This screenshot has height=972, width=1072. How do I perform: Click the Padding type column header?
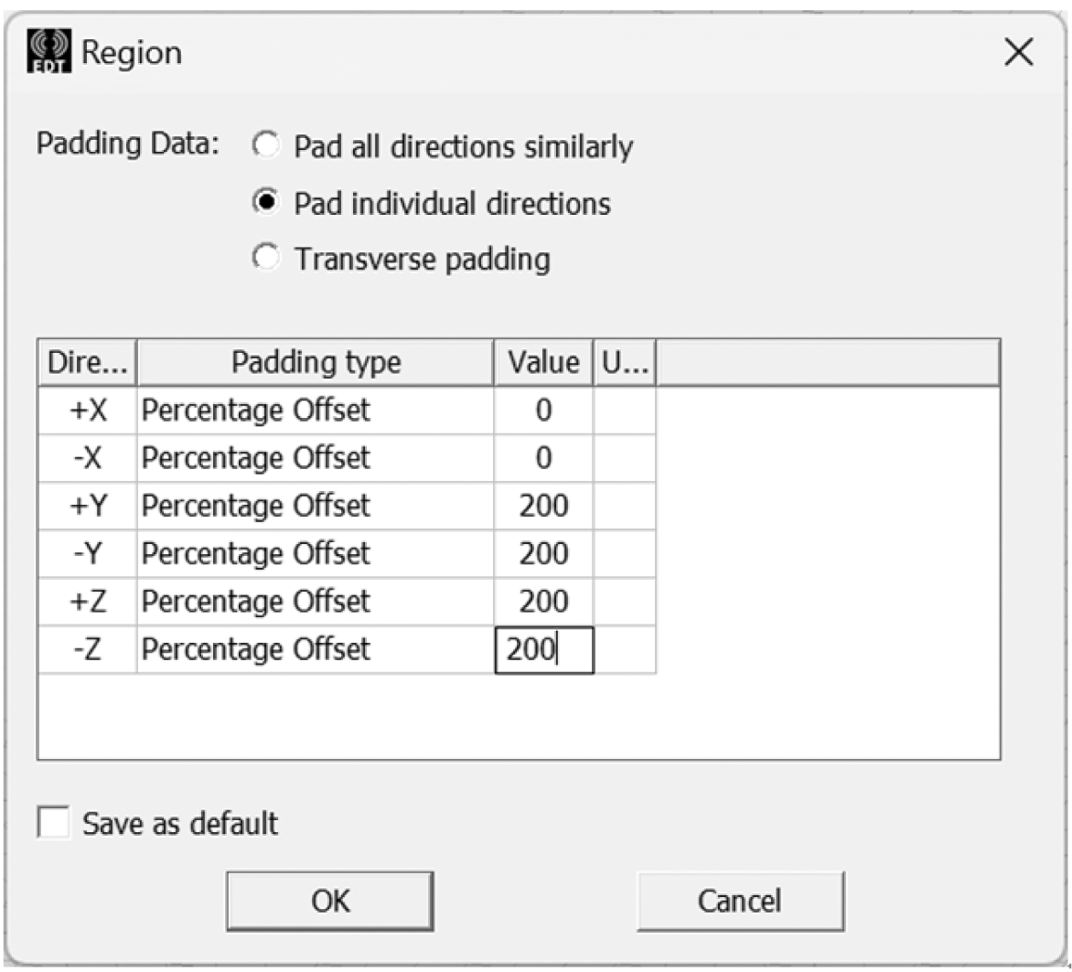pos(316,362)
